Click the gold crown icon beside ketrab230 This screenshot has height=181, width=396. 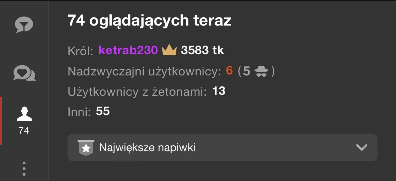169,50
